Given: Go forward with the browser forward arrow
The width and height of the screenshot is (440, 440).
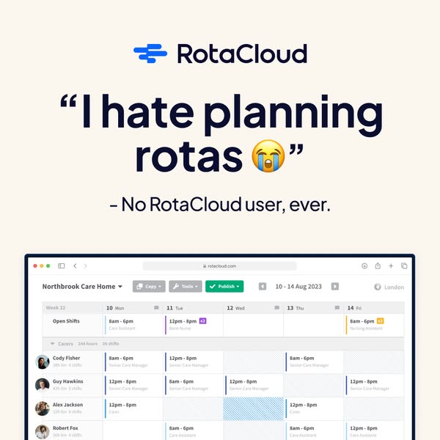Looking at the screenshot, I should point(86,265).
